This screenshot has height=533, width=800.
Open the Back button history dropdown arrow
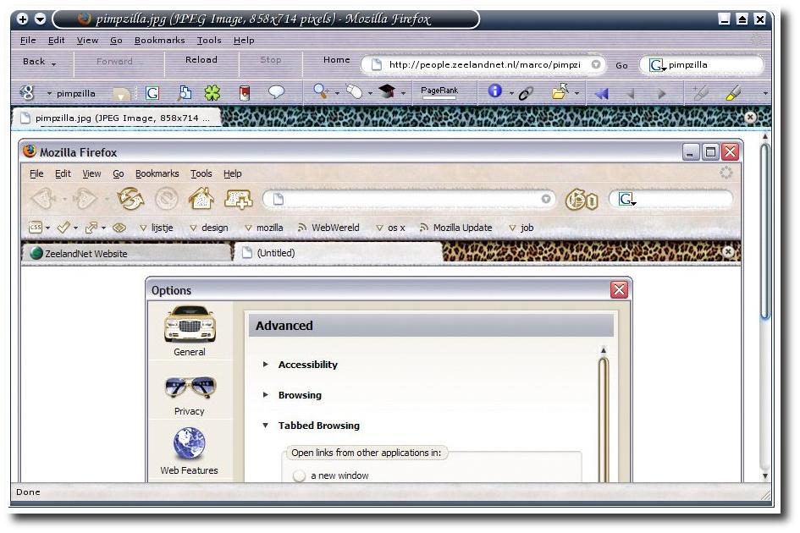tap(53, 65)
